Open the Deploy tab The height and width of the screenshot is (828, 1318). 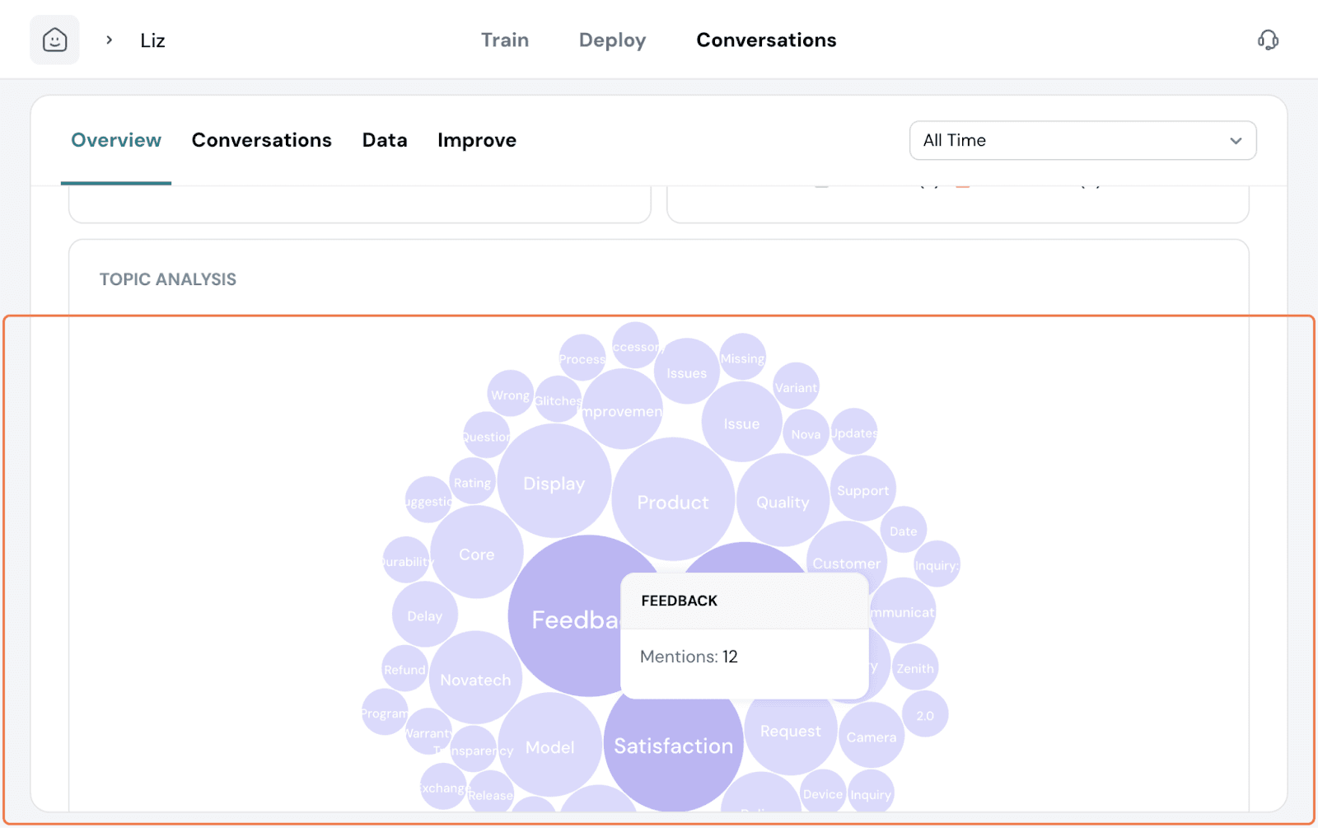click(x=612, y=40)
